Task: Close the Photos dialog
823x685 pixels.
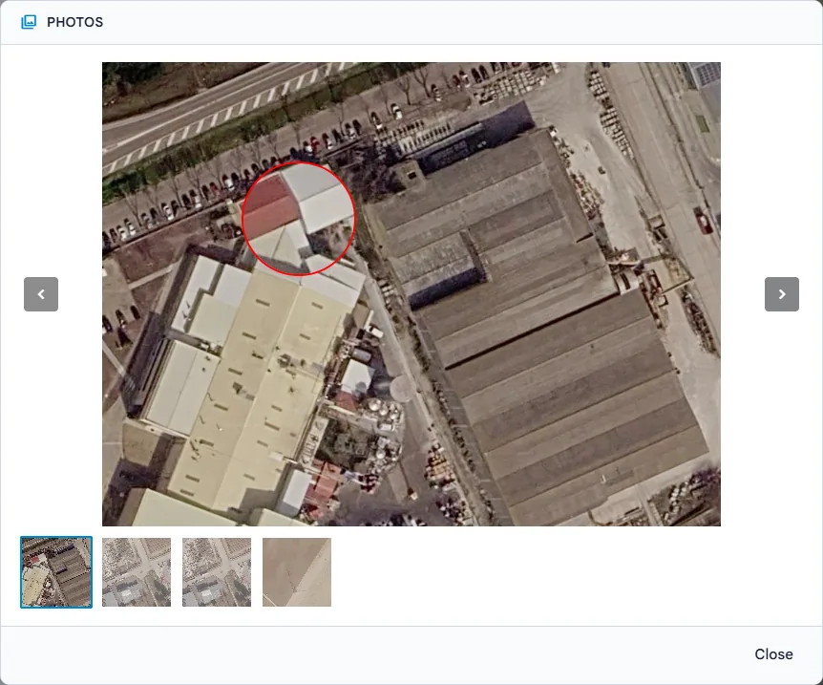Action: [x=773, y=654]
